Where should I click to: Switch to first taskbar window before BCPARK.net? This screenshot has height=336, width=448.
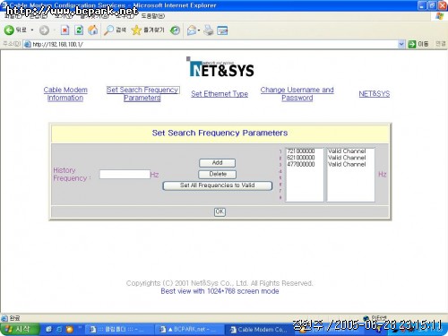click(119, 330)
